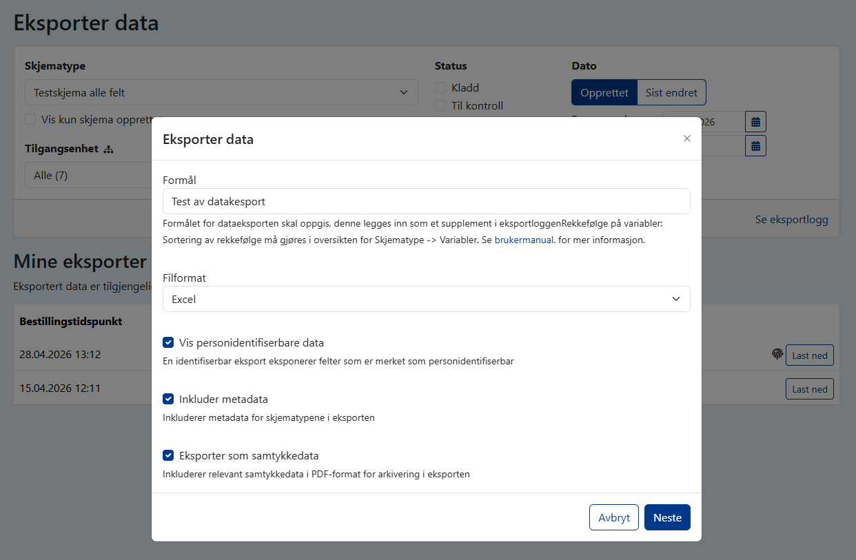
Task: Click the 15.04.2026 12:11 timestamp cell
Action: point(61,388)
